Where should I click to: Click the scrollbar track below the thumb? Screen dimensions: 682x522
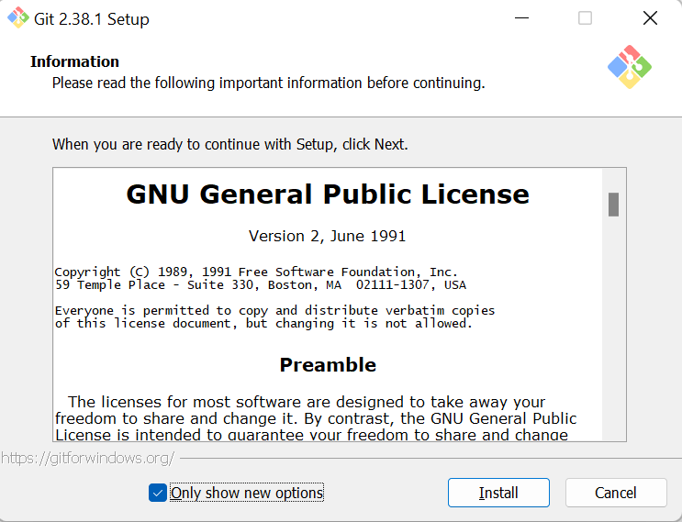click(x=613, y=349)
